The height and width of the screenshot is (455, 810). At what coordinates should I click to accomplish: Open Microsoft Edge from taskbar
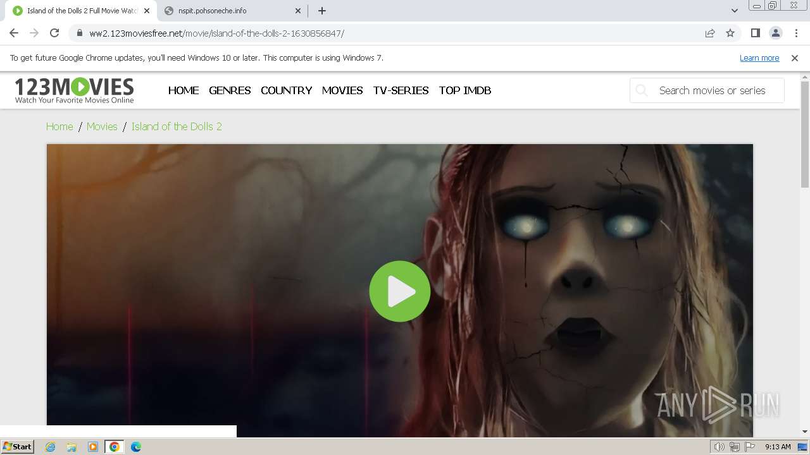[136, 447]
